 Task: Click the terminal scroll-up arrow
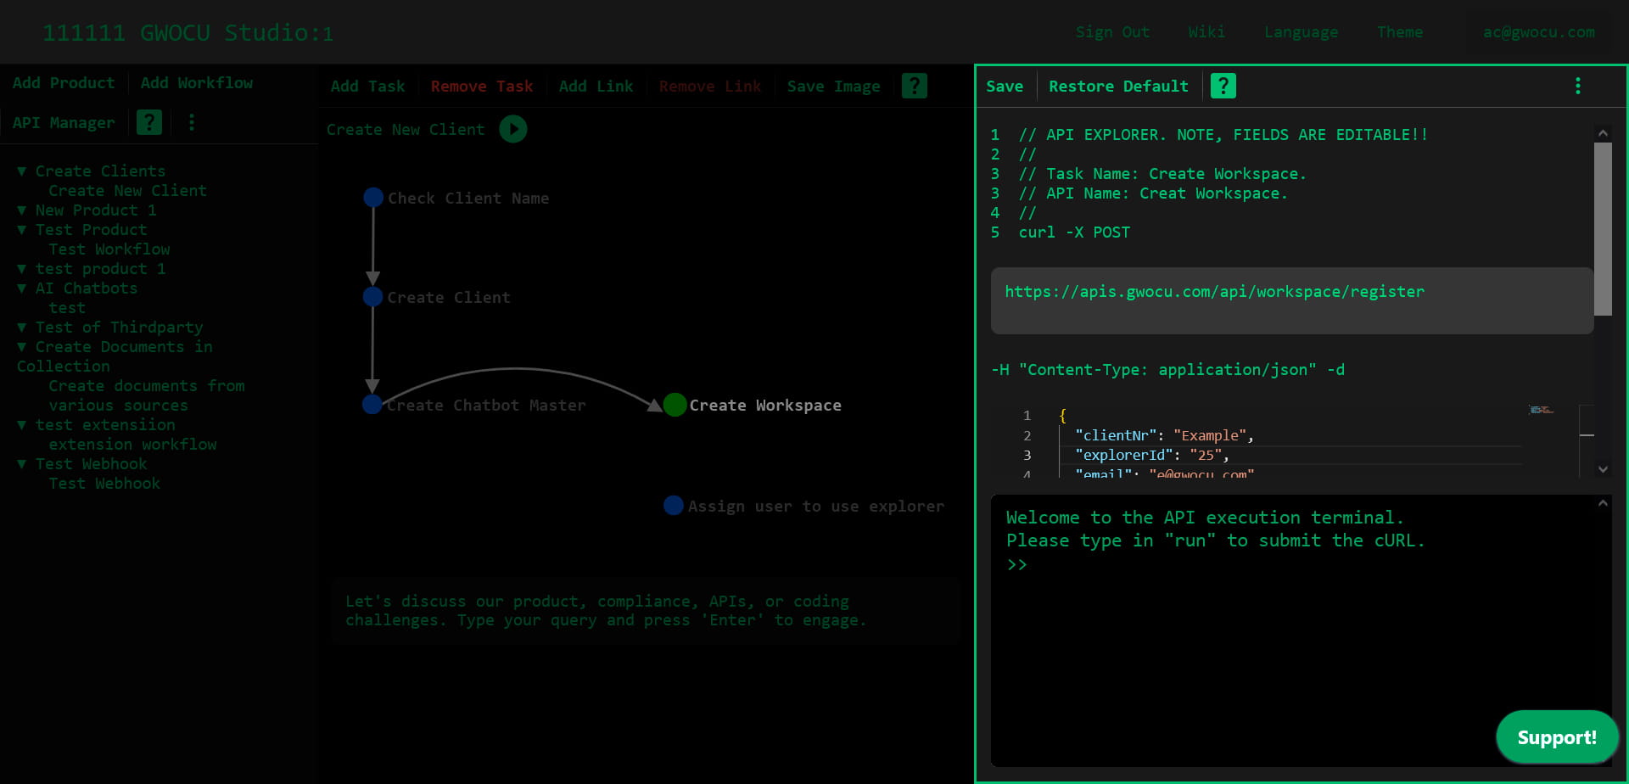tap(1603, 503)
